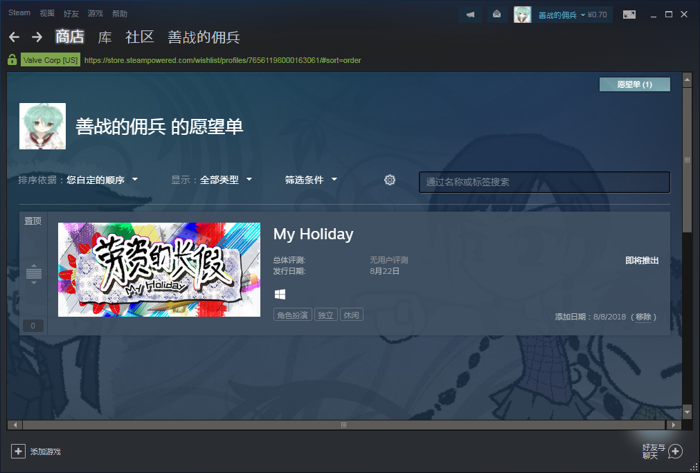Go back using the back arrow

click(15, 37)
